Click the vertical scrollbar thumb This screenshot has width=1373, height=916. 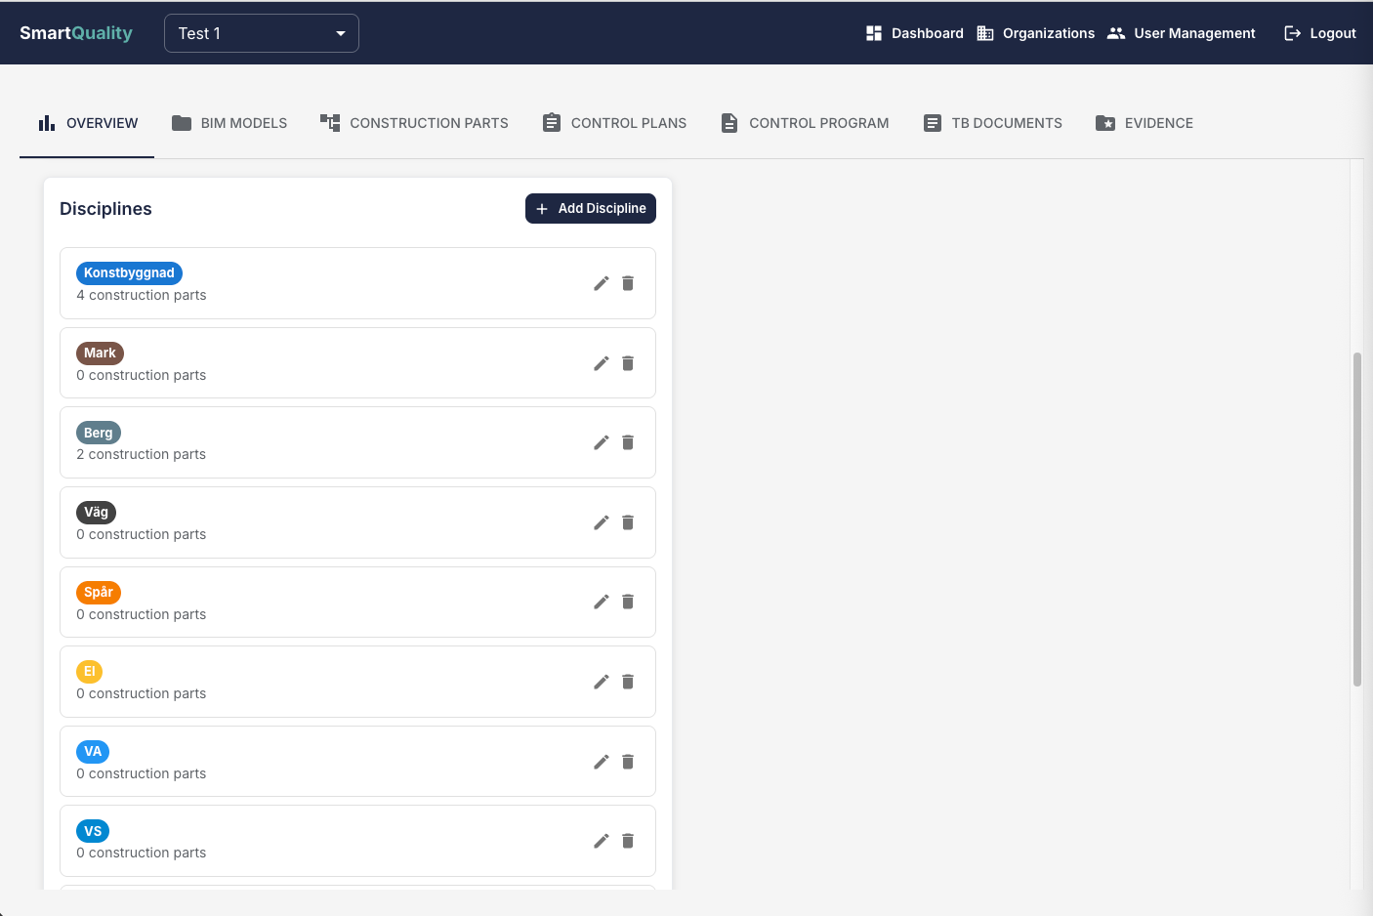(x=1357, y=520)
